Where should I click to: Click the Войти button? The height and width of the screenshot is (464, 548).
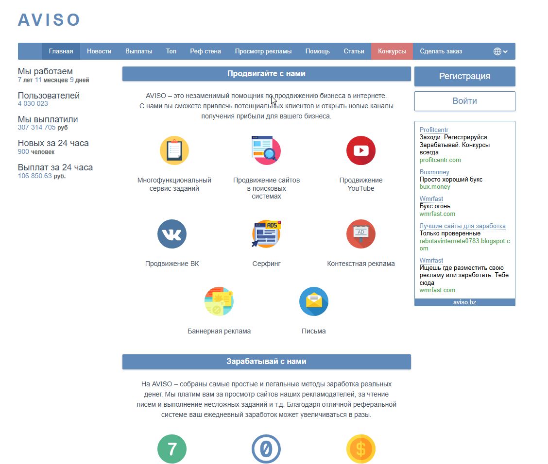pos(465,101)
